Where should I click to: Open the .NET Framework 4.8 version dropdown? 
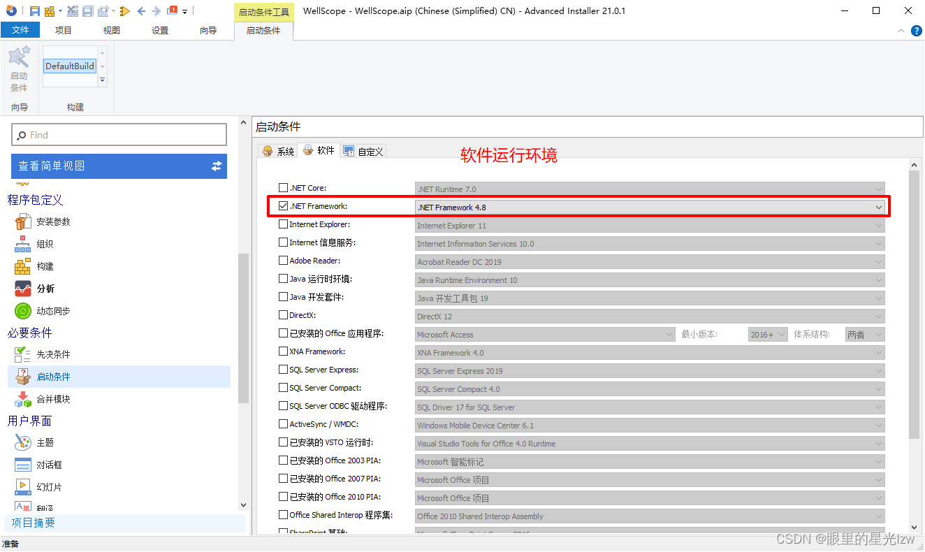click(650, 207)
